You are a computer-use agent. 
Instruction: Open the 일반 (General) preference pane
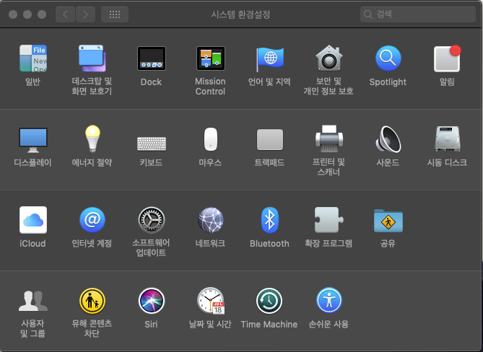33,58
